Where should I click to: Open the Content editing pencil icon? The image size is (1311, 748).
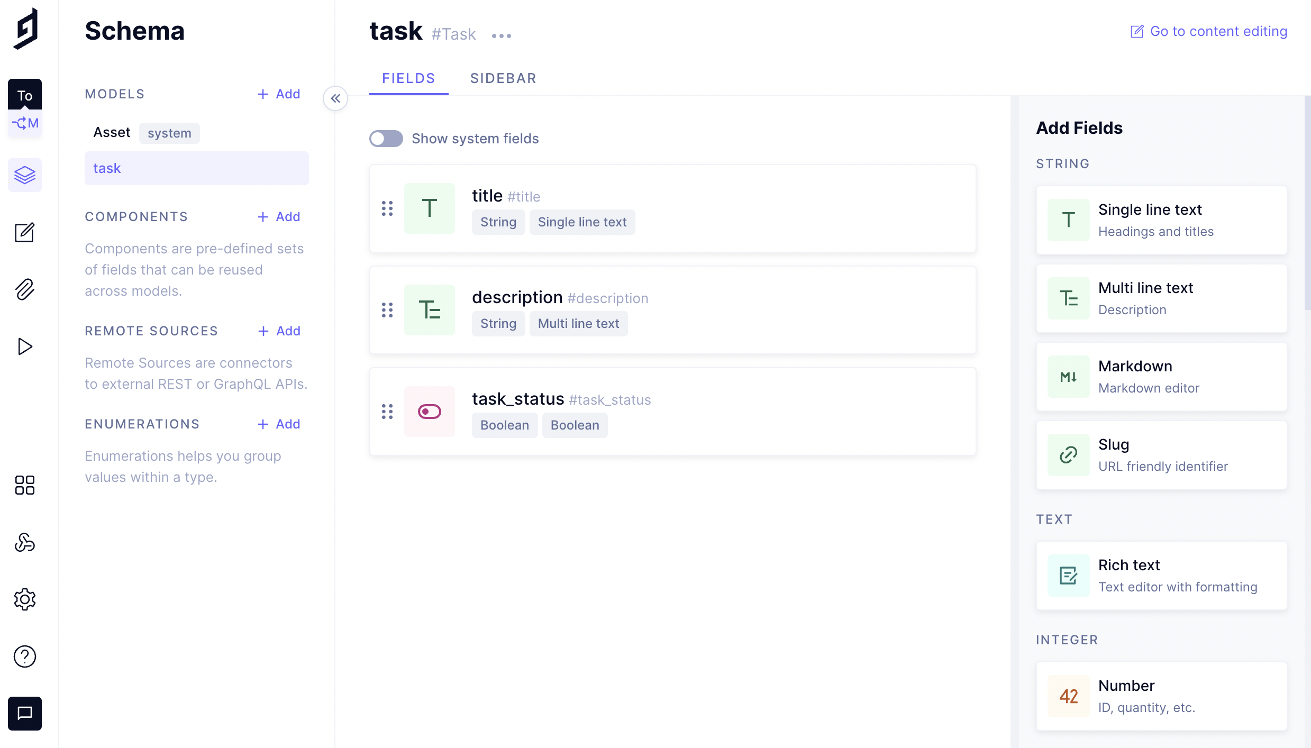(24, 232)
